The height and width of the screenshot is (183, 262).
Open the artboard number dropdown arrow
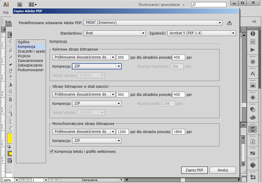[x=46, y=180]
